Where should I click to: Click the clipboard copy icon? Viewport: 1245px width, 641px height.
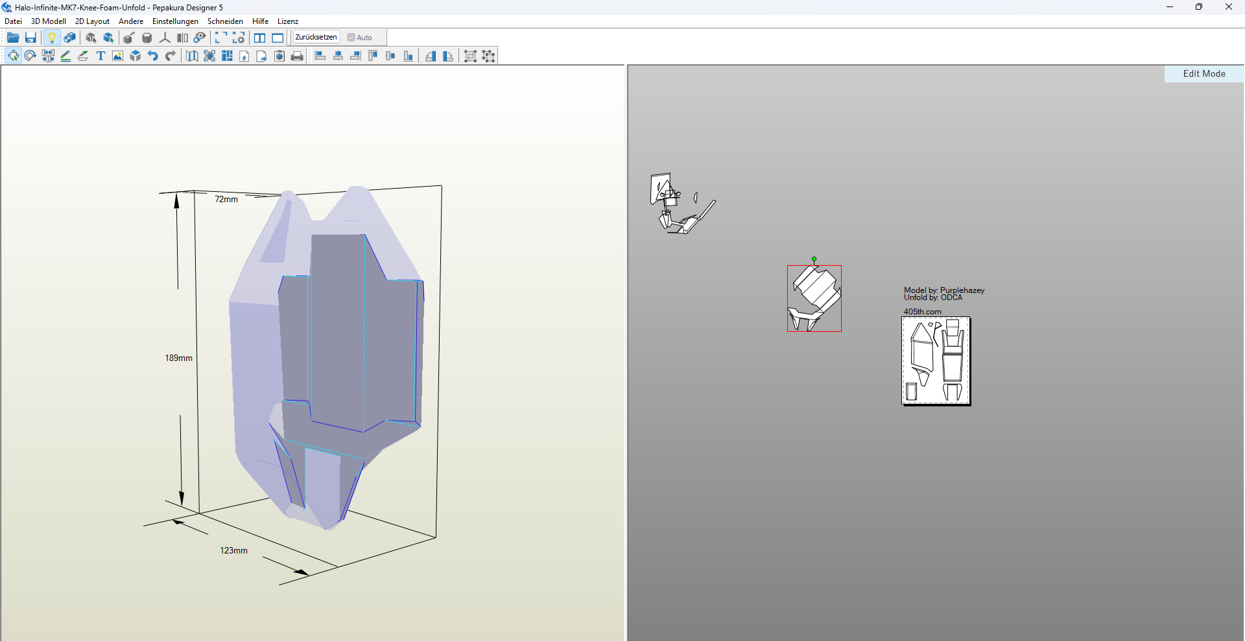pos(279,56)
